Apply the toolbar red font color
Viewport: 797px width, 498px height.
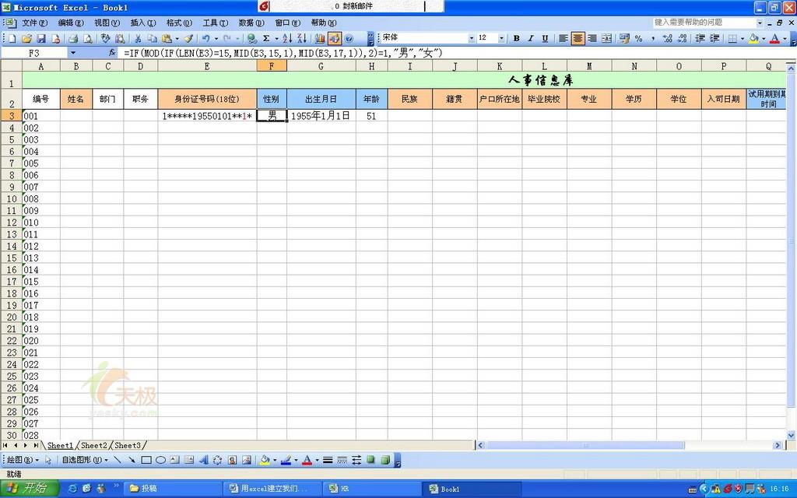(x=774, y=38)
